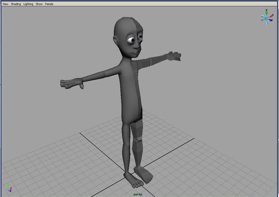Open the Shading menu

click(x=16, y=4)
